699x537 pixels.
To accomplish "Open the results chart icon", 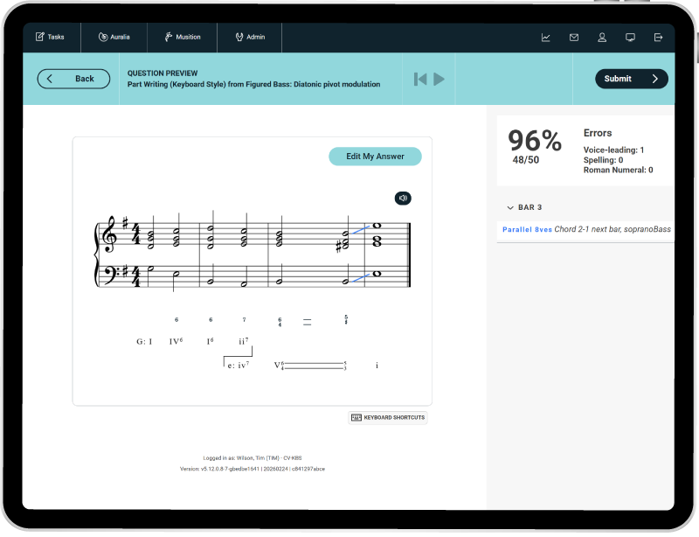I will coord(546,38).
